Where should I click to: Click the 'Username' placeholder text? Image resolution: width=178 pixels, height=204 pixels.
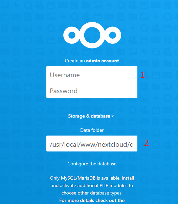click(65, 75)
